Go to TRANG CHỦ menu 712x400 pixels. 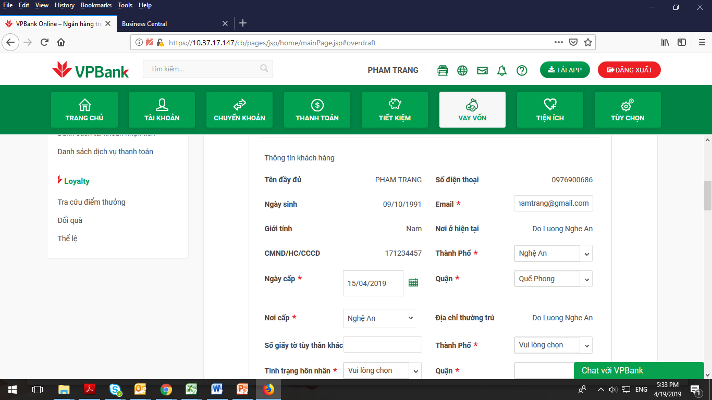[x=84, y=109]
